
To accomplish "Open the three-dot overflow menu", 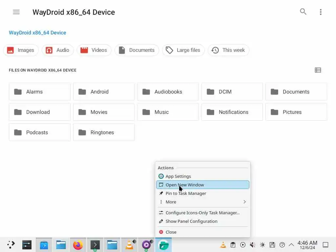I will [x=321, y=12].
